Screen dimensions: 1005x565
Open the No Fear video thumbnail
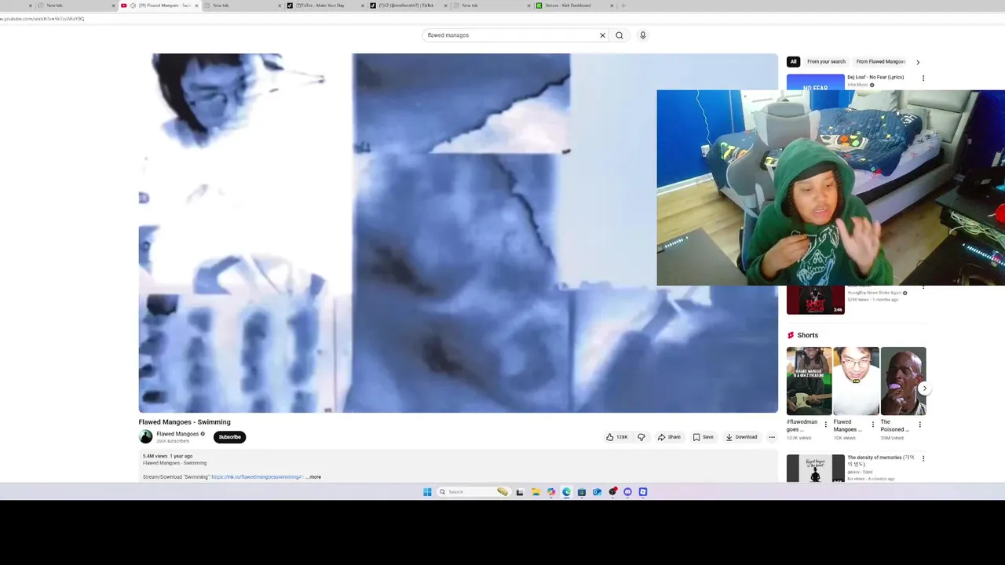tap(816, 82)
